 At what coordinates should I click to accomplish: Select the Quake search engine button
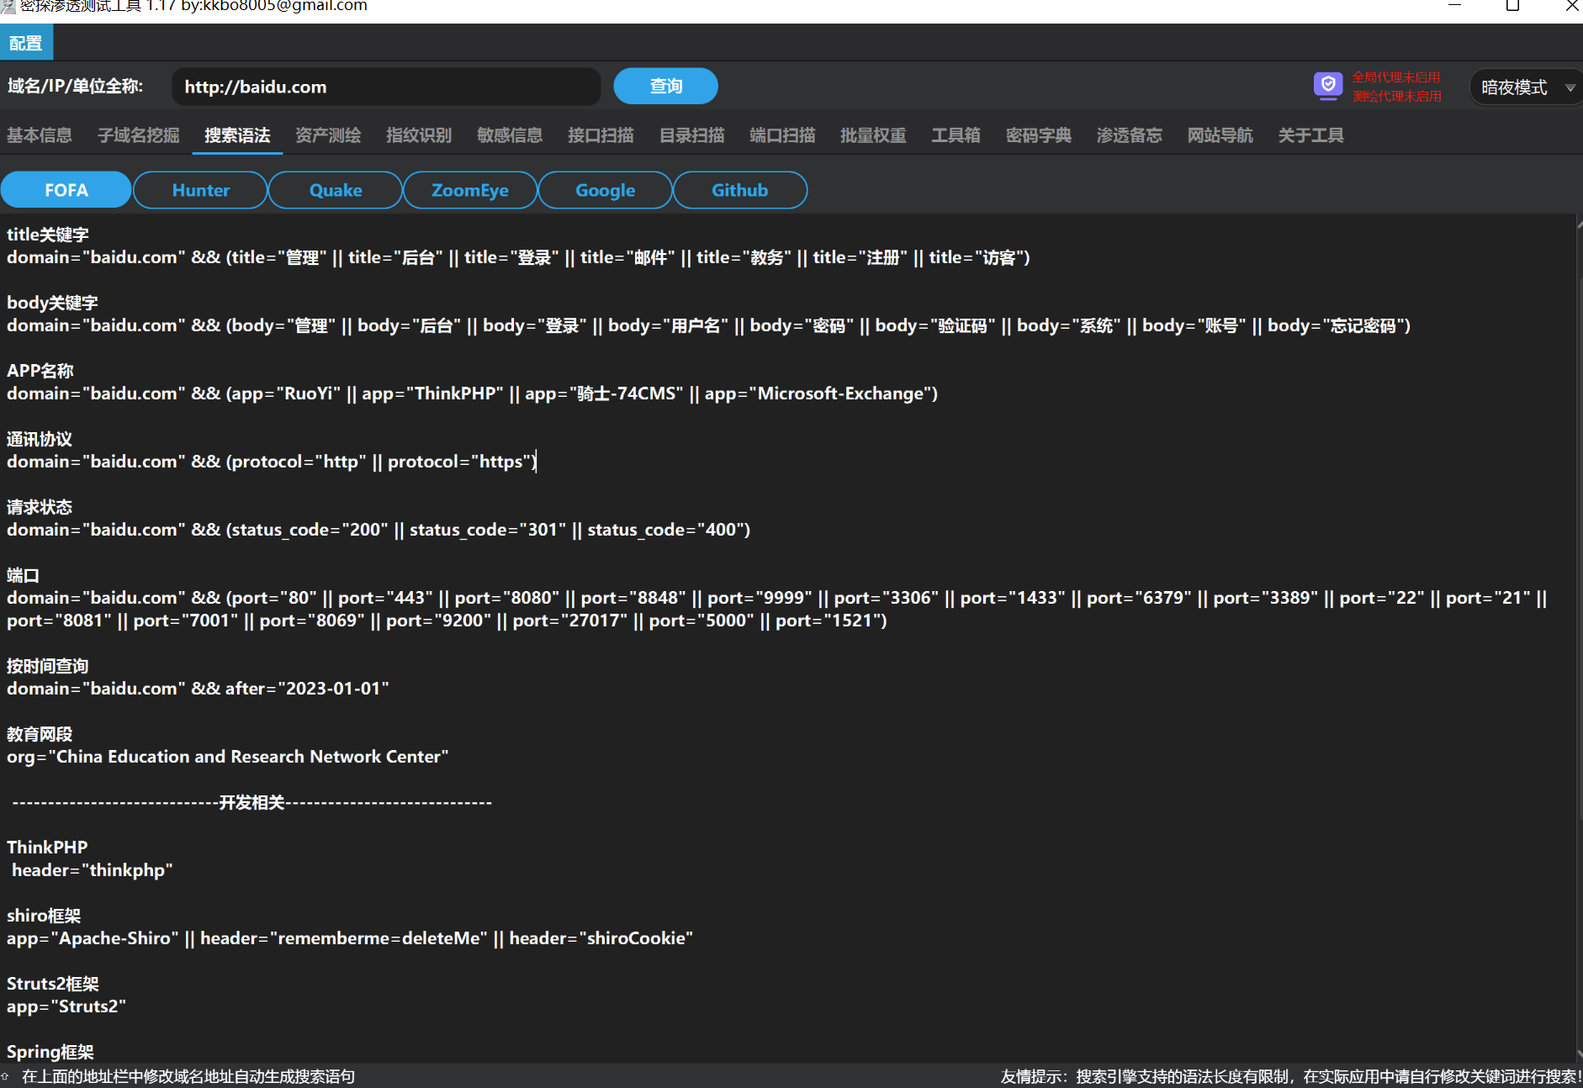[x=336, y=190]
